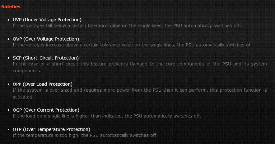Click the description about voltages falling below tolerance
Screen dimensions: 275x144
[127, 25]
